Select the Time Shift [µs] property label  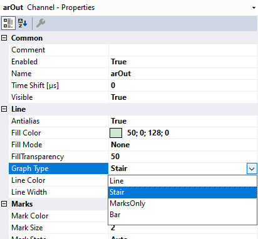coord(58,85)
